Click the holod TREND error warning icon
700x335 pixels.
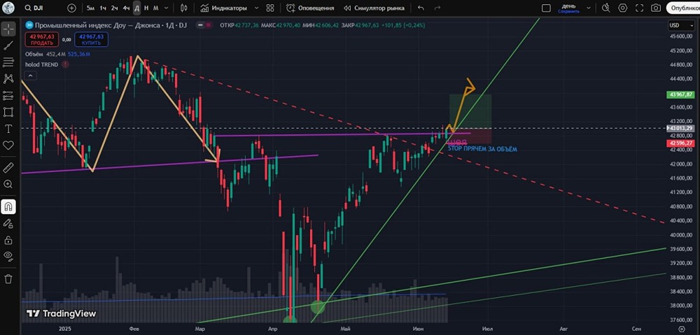pos(66,64)
